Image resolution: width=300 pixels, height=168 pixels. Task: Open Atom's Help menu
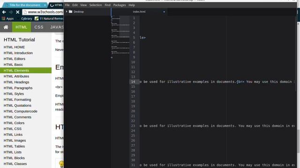tap(132, 5)
